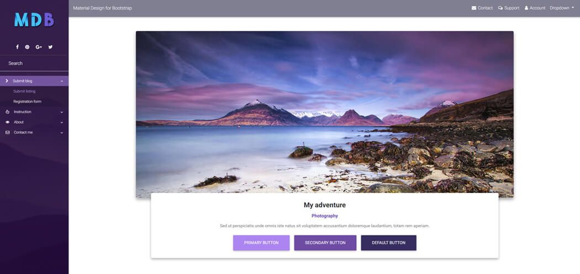Collapse the Submit blog section arrow
The width and height of the screenshot is (580, 274).
[62, 81]
